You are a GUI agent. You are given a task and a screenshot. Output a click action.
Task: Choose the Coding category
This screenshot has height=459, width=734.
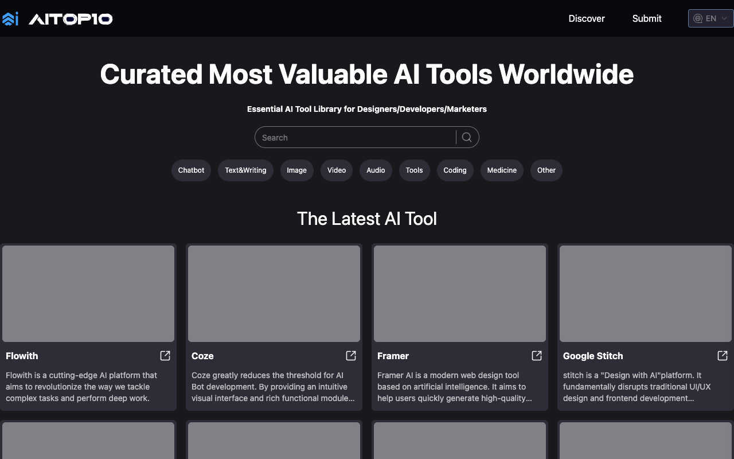[455, 170]
